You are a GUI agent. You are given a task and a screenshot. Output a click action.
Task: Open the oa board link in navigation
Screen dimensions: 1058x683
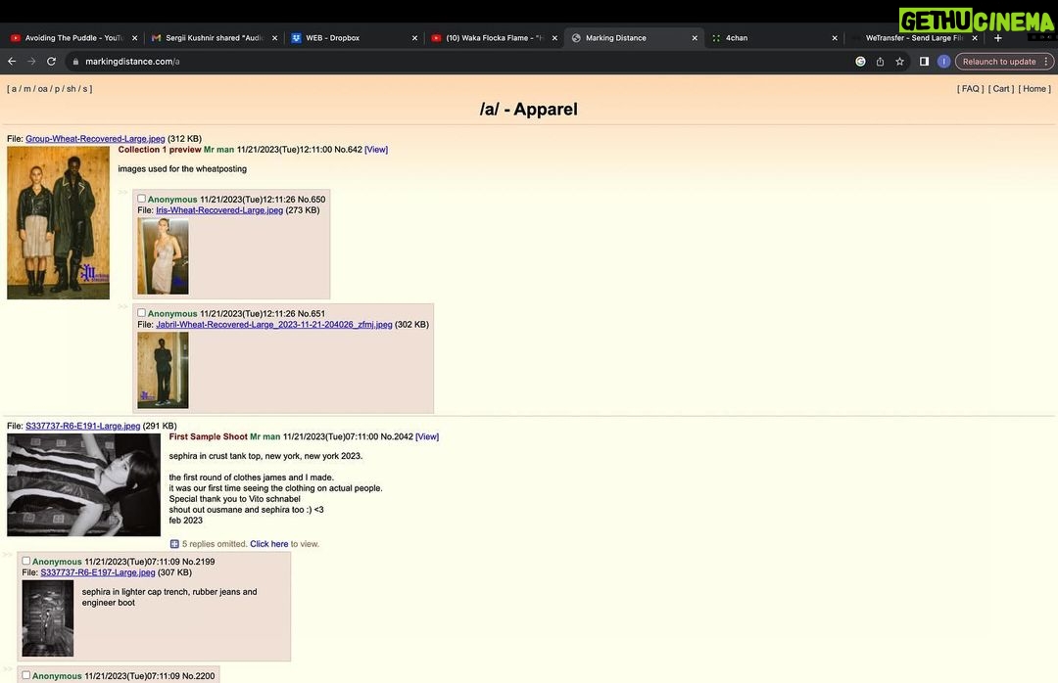click(x=42, y=89)
